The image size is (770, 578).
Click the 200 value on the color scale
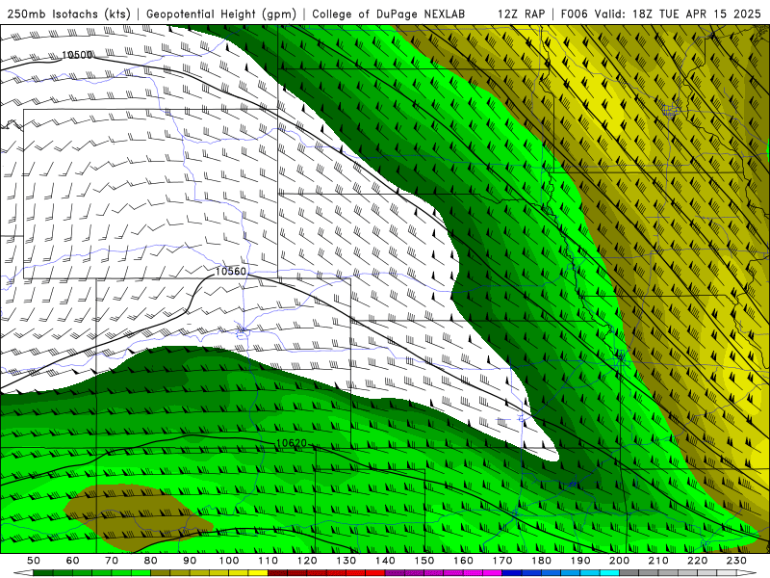pos(620,561)
